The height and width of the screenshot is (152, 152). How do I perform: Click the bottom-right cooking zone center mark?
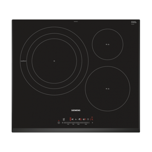click(108, 89)
